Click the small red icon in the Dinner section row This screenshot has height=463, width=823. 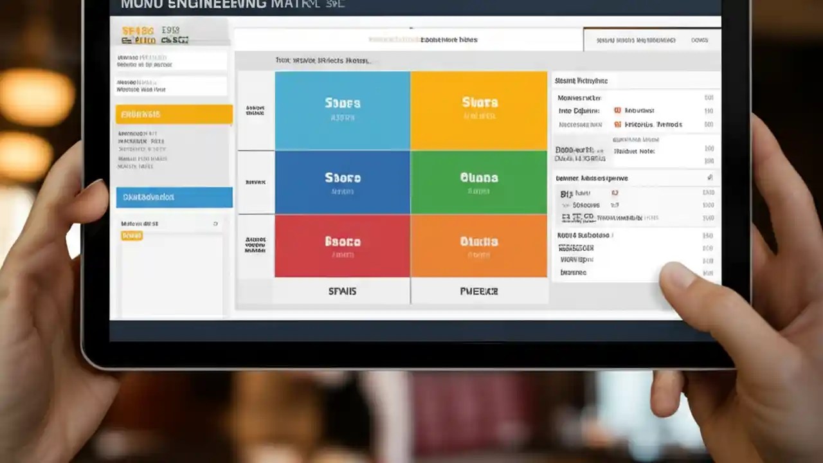(615, 192)
